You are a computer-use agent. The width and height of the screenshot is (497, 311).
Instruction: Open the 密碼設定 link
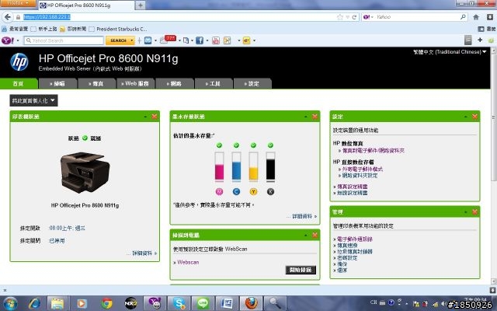[x=347, y=257]
